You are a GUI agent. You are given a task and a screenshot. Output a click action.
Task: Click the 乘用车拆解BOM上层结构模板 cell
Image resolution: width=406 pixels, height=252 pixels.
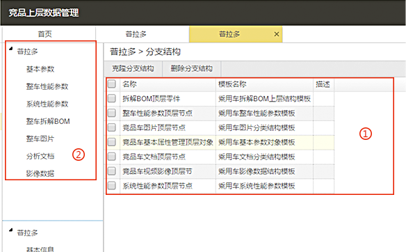[x=264, y=99]
